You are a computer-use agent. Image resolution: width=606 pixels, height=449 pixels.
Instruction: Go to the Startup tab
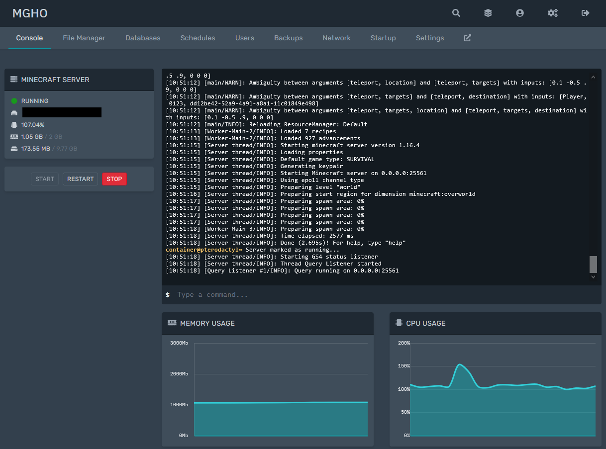point(383,38)
